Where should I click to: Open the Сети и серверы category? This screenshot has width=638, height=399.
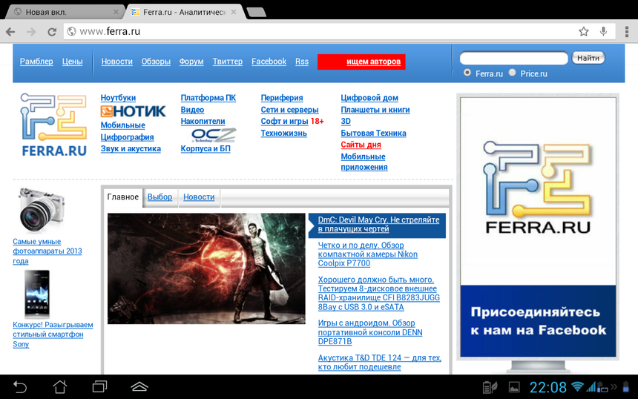point(289,110)
